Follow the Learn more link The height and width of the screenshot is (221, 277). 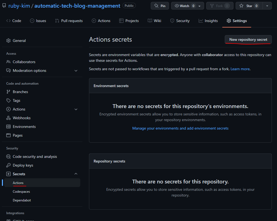point(240,69)
